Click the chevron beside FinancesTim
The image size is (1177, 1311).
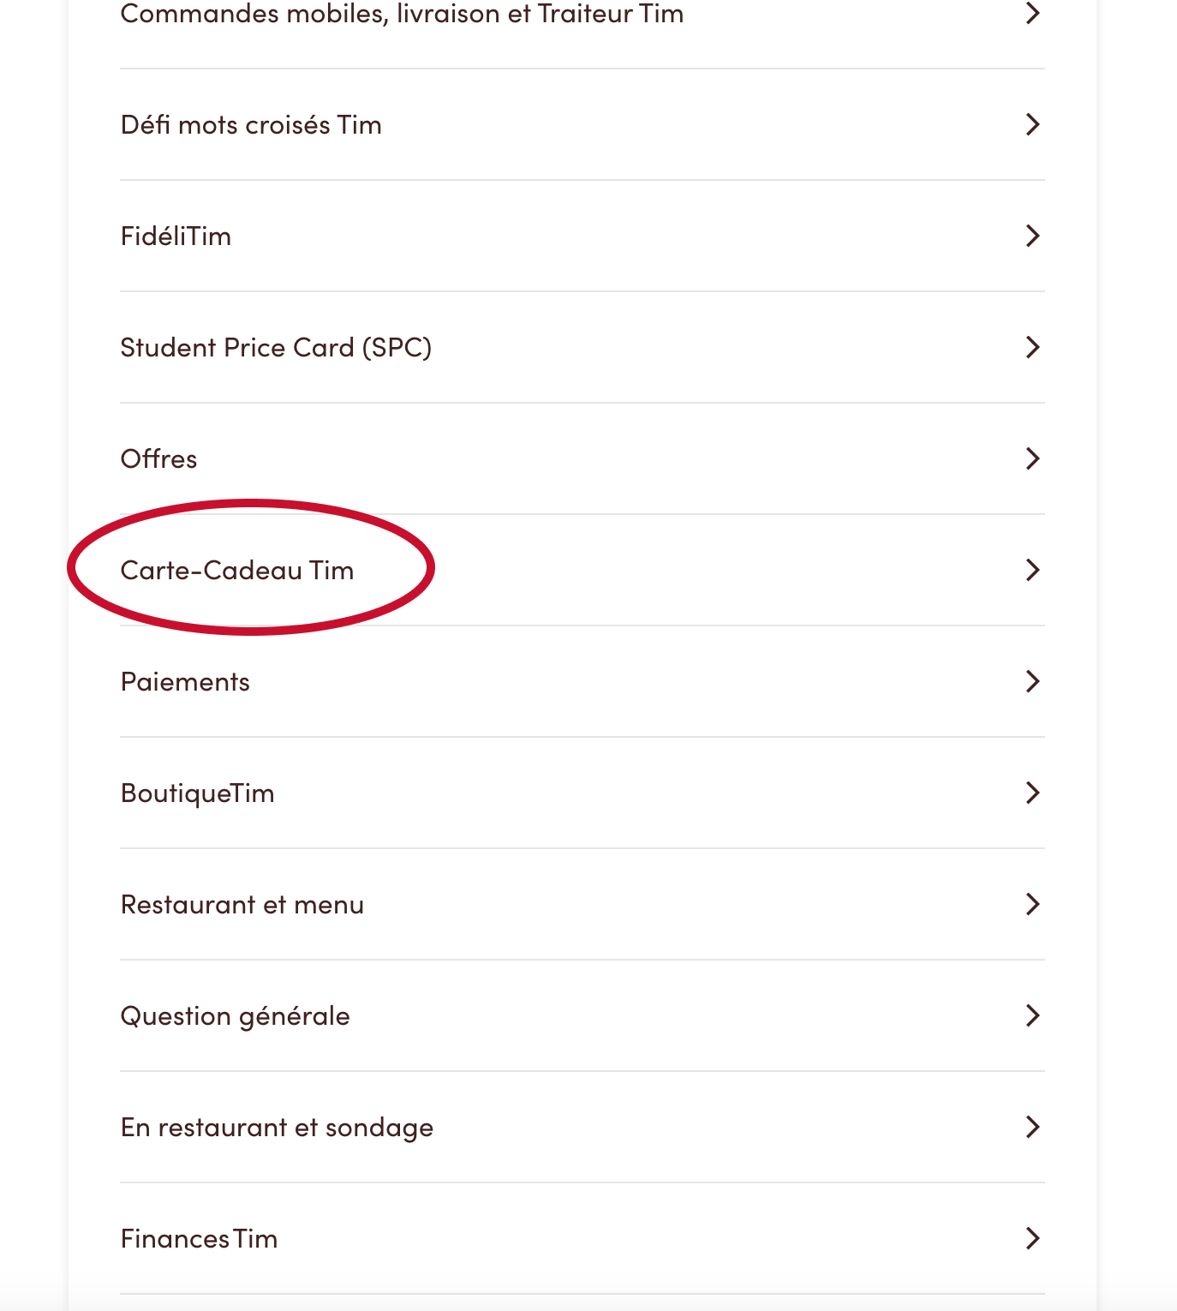(x=1032, y=1239)
